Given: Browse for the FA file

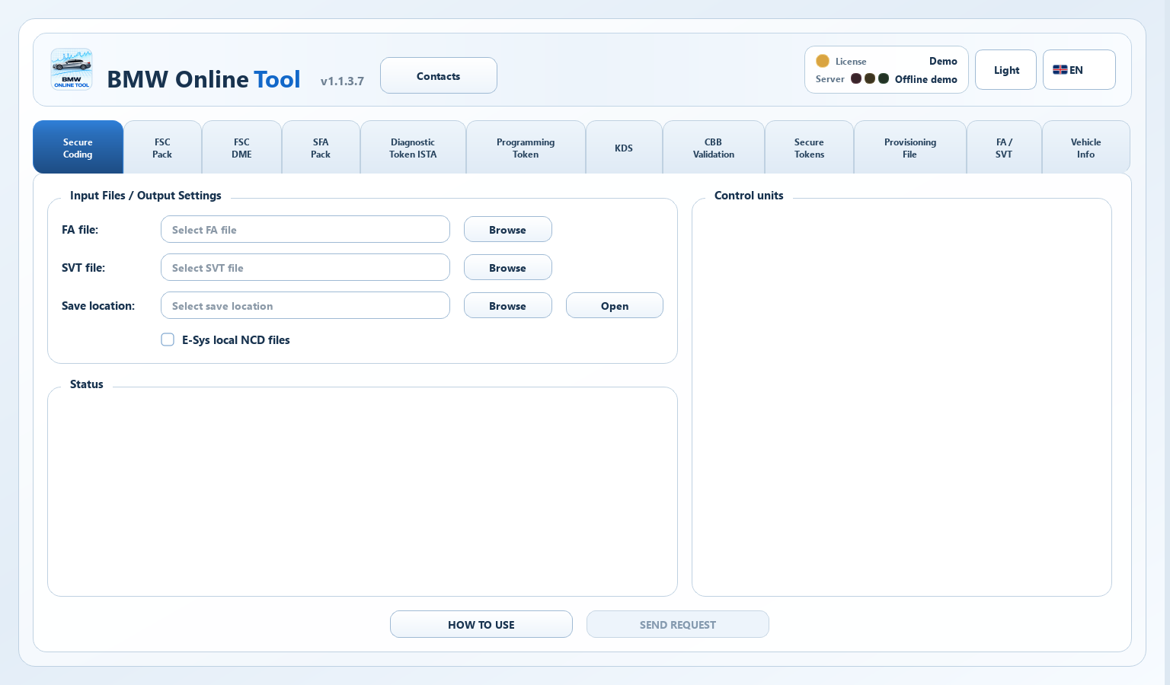Looking at the screenshot, I should pos(508,229).
